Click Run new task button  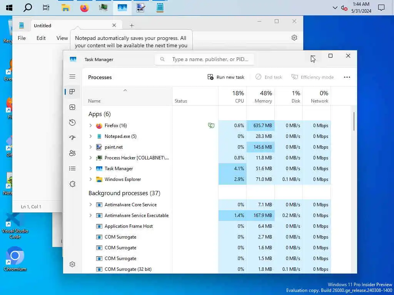click(226, 77)
